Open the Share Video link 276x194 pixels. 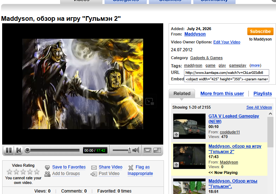pos(111,167)
